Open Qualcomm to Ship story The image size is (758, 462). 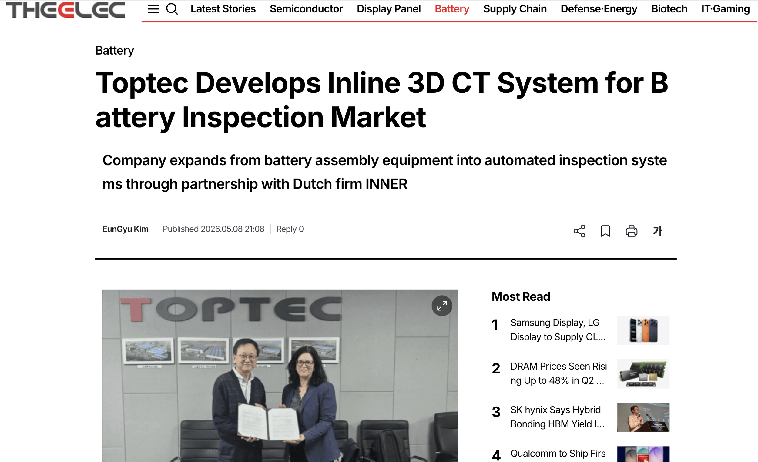coord(558,454)
